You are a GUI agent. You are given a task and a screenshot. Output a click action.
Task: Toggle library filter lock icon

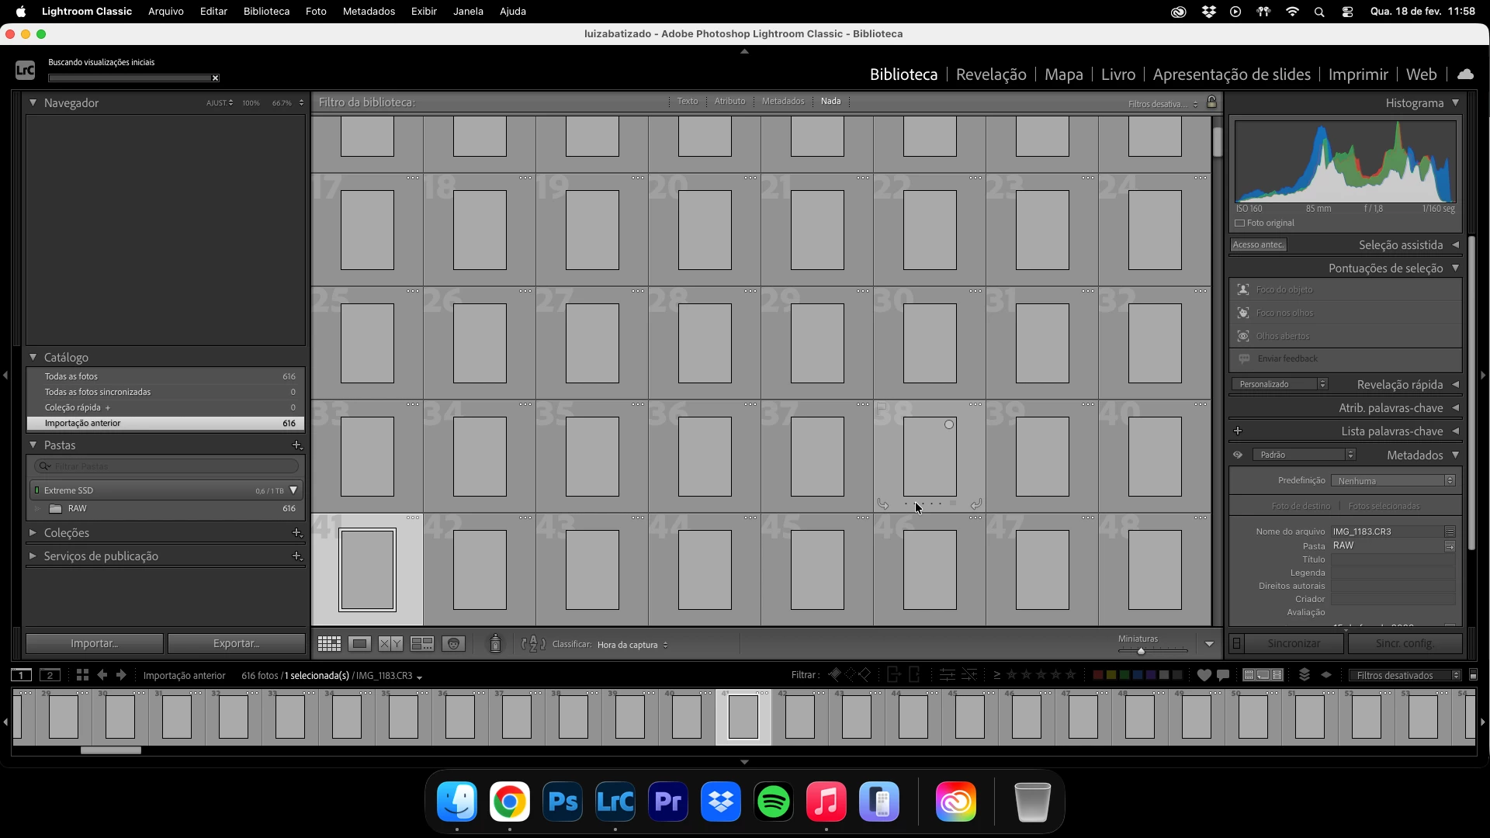tap(1211, 102)
